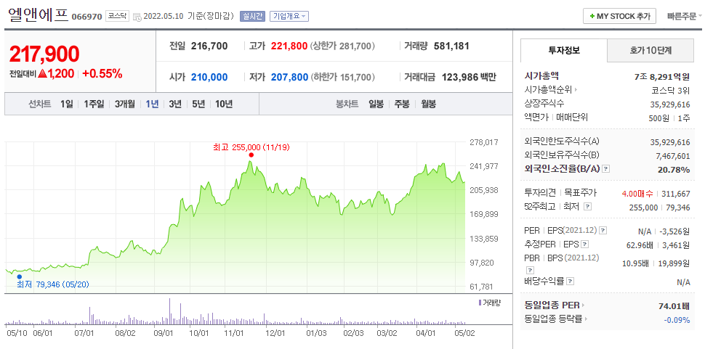This screenshot has height=349, width=705.
Task: Open the 기업개요 dropdown
Action: [x=289, y=17]
